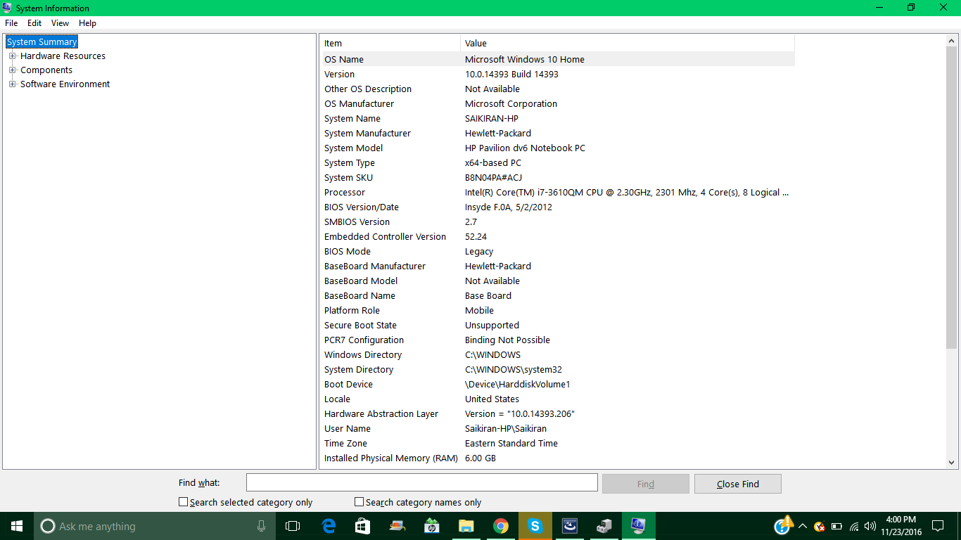Viewport: 961px width, 540px height.
Task: Click the volume speaker icon
Action: pos(870,526)
